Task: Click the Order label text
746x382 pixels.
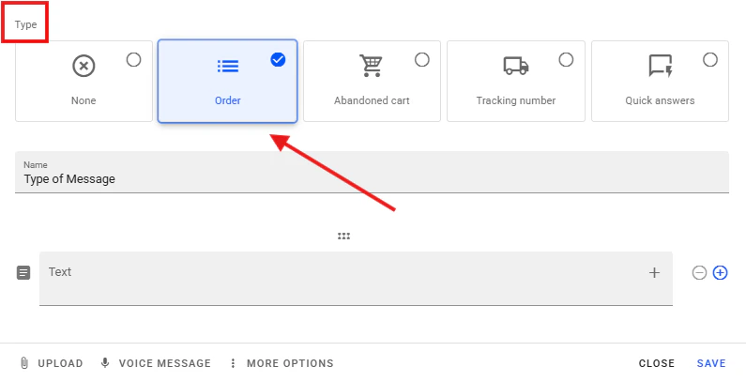Action: coord(228,100)
